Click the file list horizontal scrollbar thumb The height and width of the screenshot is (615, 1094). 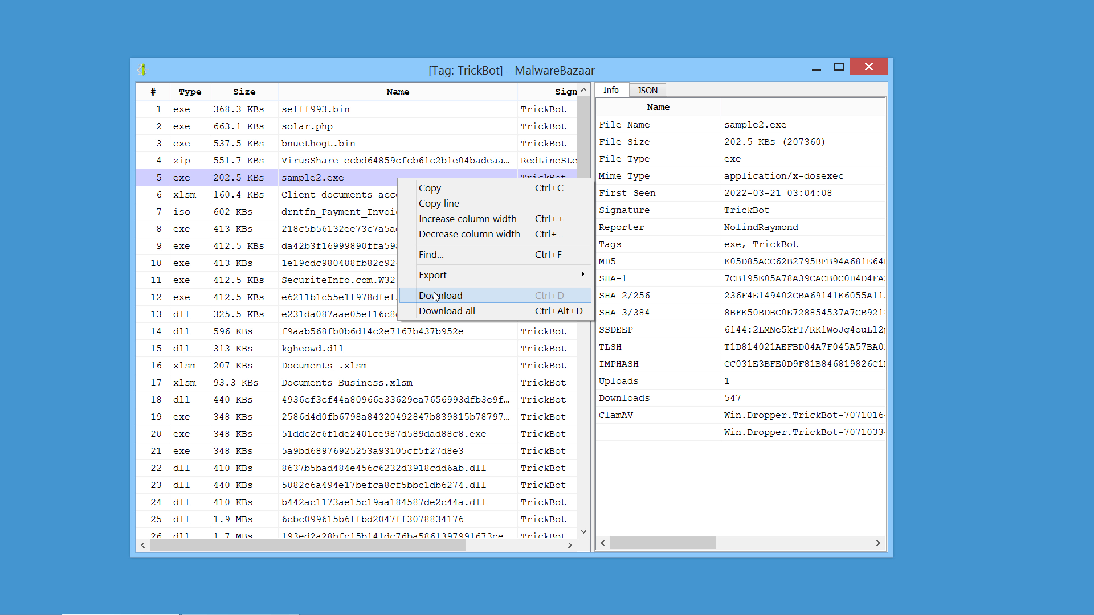click(x=308, y=545)
